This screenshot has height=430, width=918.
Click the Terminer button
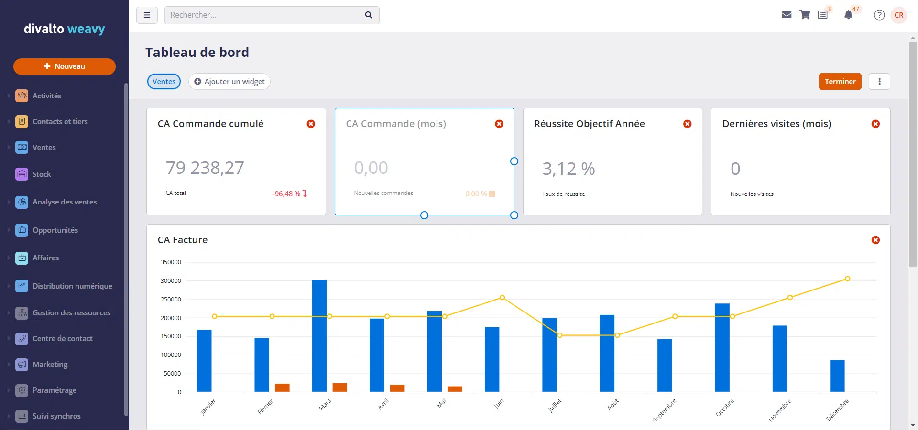coord(840,81)
